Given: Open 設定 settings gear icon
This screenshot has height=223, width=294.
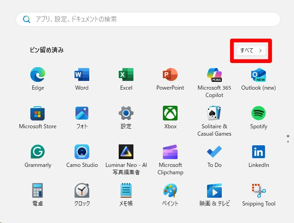Looking at the screenshot, I should point(126,113).
